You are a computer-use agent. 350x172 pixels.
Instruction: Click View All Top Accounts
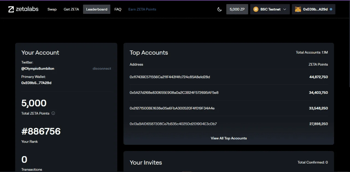(x=229, y=138)
